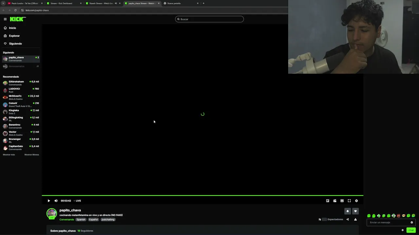
Task: View site information icon in address bar
Action: pos(22,10)
